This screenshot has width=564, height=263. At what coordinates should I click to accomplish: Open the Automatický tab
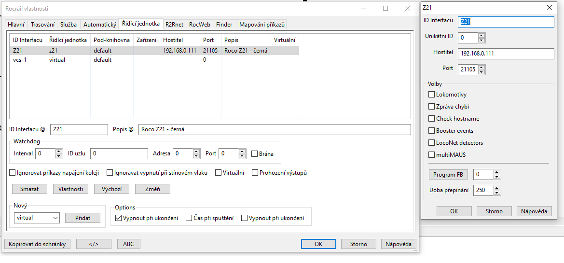(x=100, y=25)
